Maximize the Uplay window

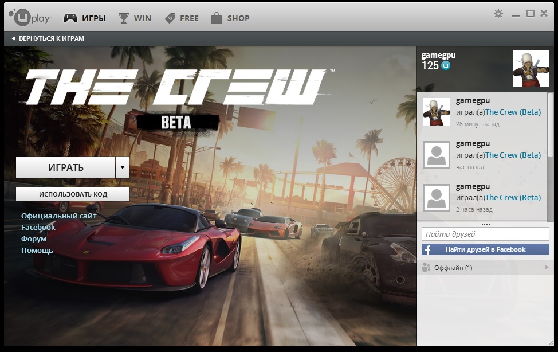[x=531, y=14]
